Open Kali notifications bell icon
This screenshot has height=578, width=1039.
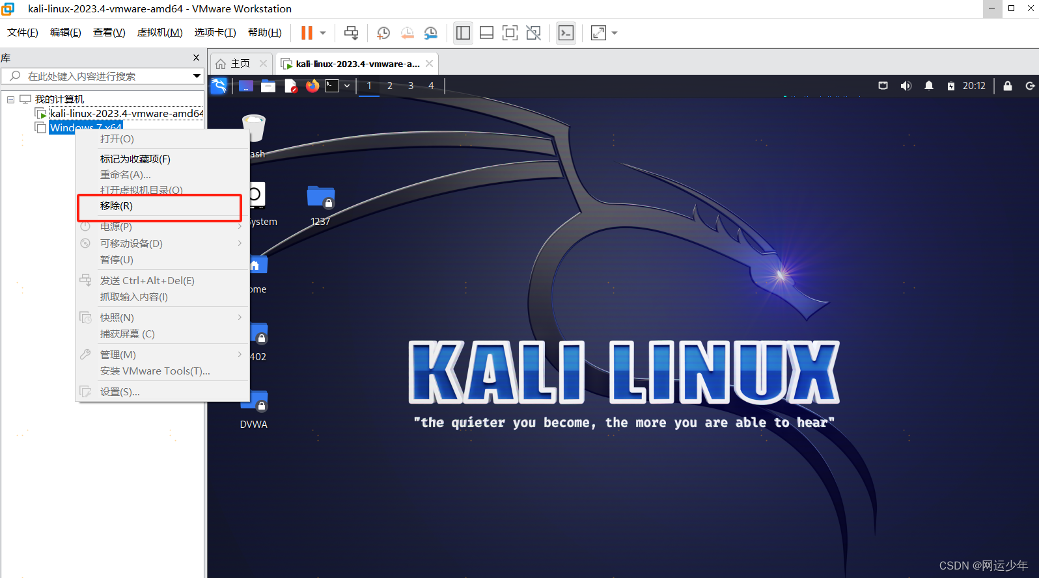click(x=929, y=86)
